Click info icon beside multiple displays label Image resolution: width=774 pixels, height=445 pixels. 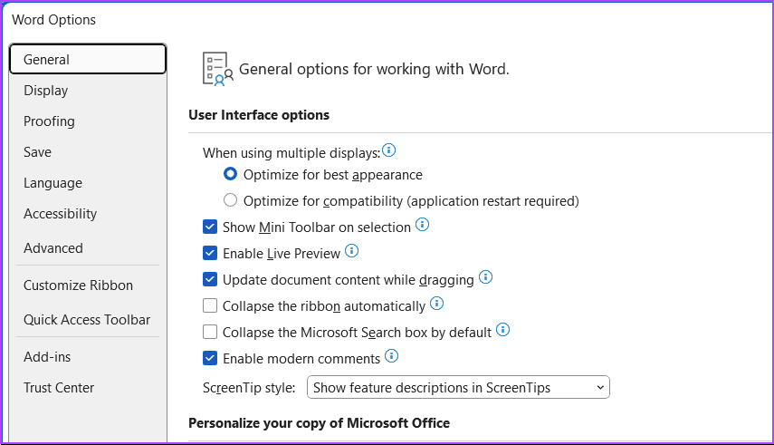click(389, 150)
